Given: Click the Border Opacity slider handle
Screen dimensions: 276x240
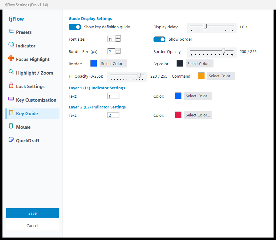Looking at the screenshot, I should pos(224,51).
